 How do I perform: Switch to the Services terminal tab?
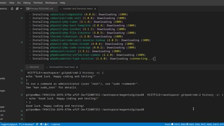click(33, 67)
